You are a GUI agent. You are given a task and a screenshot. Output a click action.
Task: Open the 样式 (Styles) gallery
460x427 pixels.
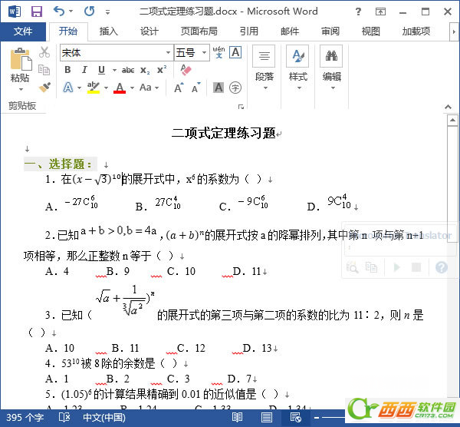click(297, 68)
